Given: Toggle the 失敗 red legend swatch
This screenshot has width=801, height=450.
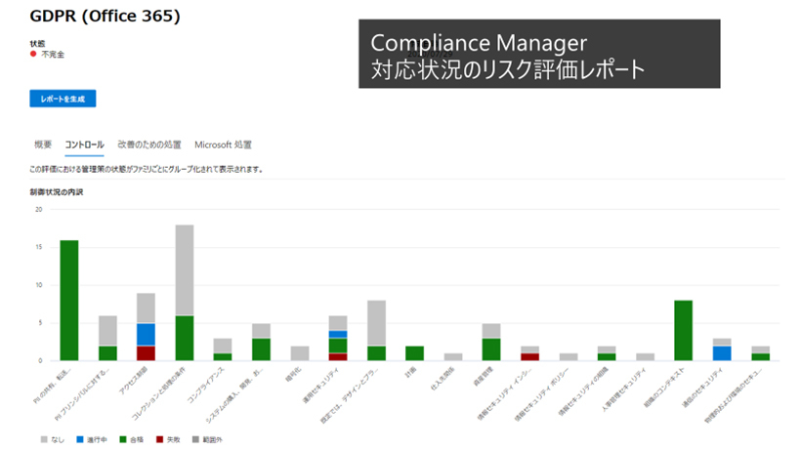Looking at the screenshot, I should [159, 439].
